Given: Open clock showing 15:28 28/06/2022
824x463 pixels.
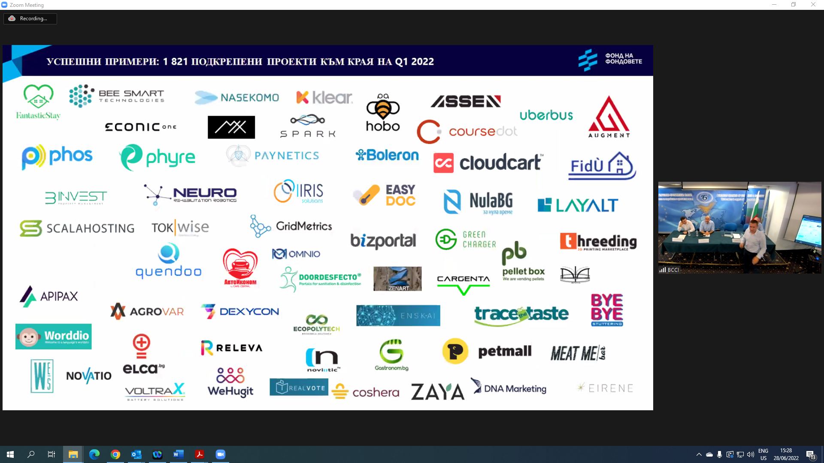Looking at the screenshot, I should point(786,454).
